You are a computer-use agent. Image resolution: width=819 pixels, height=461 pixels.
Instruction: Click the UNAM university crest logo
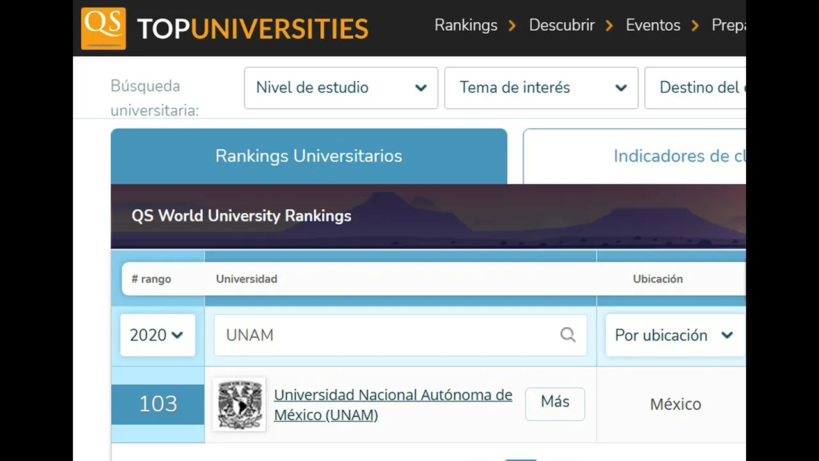239,404
